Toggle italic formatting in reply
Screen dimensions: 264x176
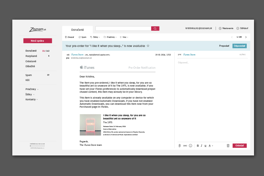202,145
